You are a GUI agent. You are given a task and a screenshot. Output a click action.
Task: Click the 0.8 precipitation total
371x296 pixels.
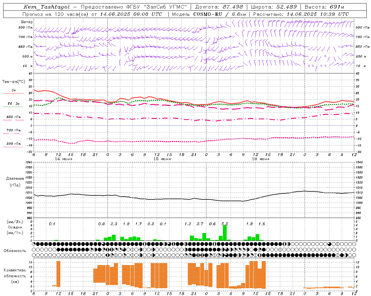(101, 224)
